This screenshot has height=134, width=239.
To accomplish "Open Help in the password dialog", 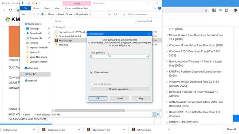I will [141, 98].
